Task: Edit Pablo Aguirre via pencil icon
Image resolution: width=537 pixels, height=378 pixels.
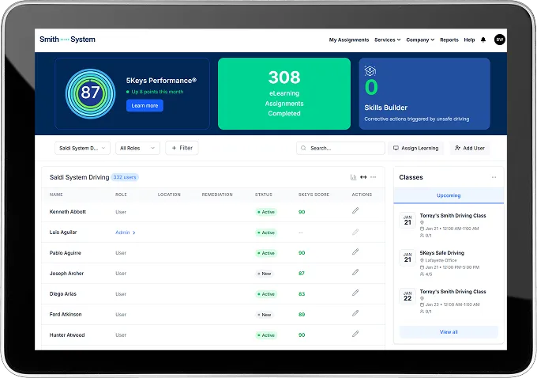Action: coord(355,252)
